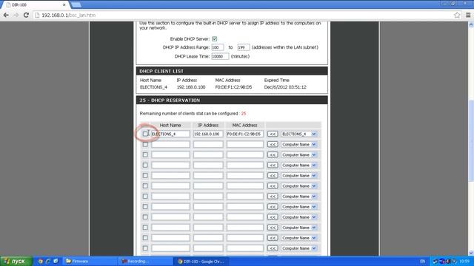The height and width of the screenshot is (266, 474).
Task: Tick the checkbox in the fifth reservation row
Action: coord(145,176)
